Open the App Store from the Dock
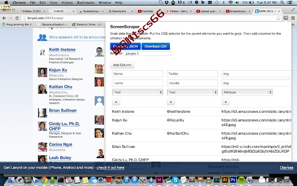 135,179
